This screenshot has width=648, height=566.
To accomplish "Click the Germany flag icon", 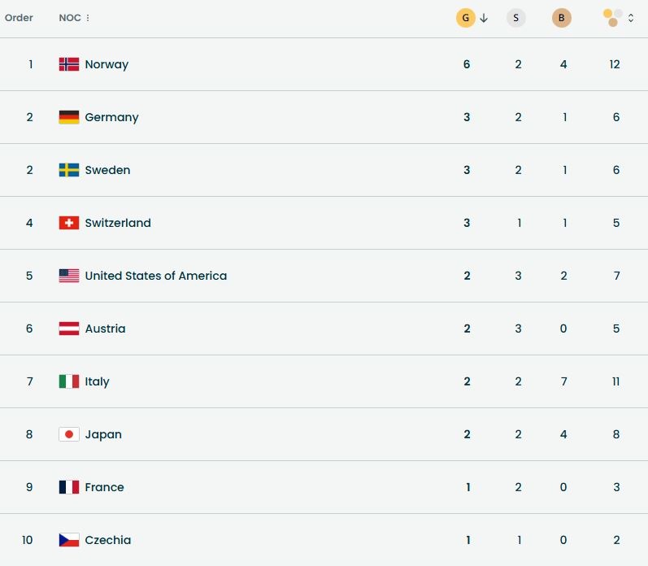I will (68, 117).
